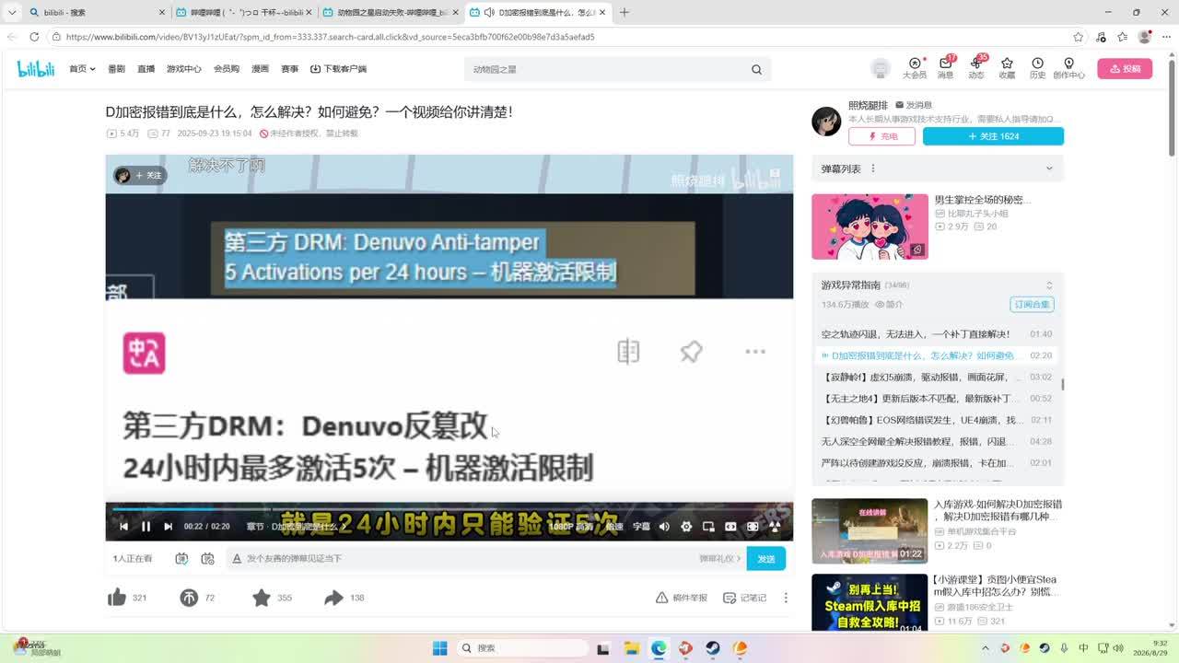Open the 直播 navigation item

[x=146, y=69]
